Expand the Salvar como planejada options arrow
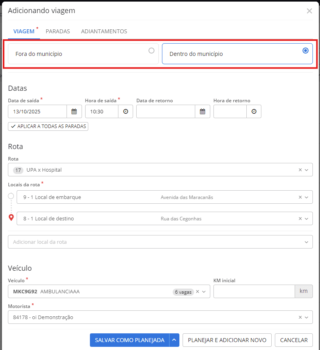The height and width of the screenshot is (350, 320). (174, 340)
